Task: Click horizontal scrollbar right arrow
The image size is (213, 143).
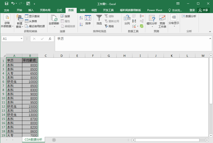Action: click(x=207, y=140)
